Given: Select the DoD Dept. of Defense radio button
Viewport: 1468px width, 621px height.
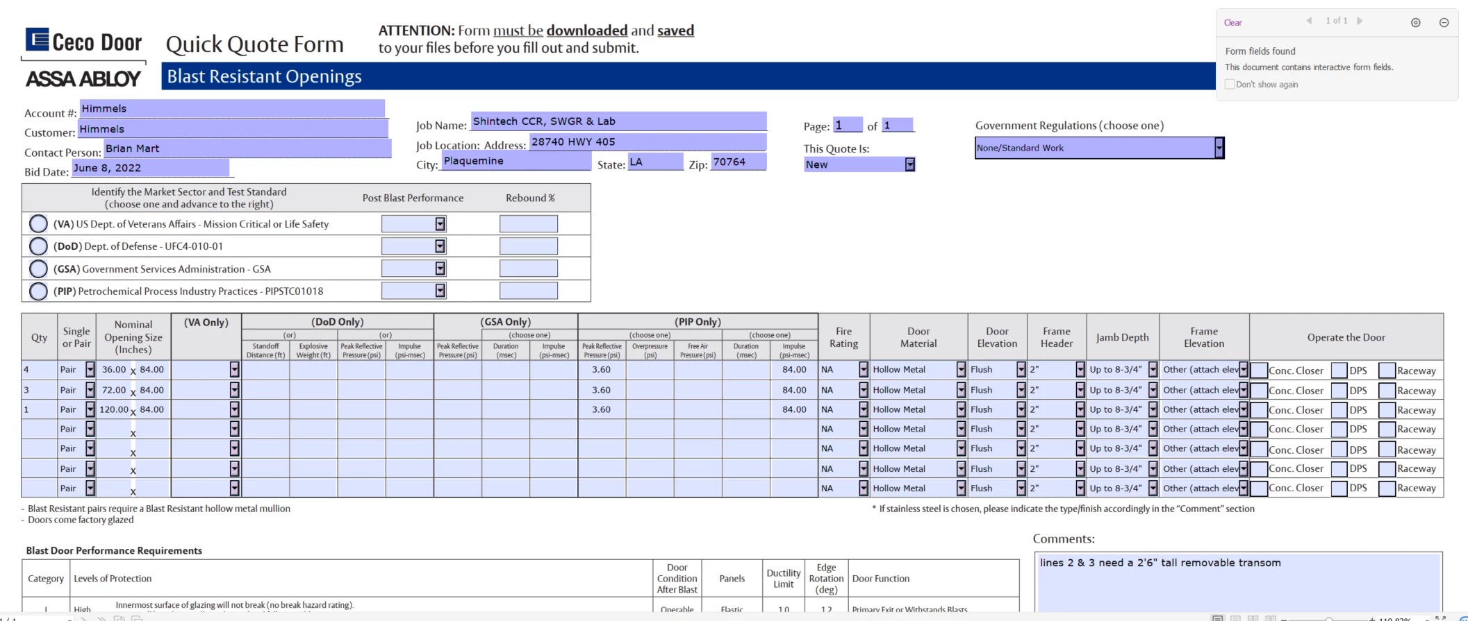Looking at the screenshot, I should click(x=39, y=246).
